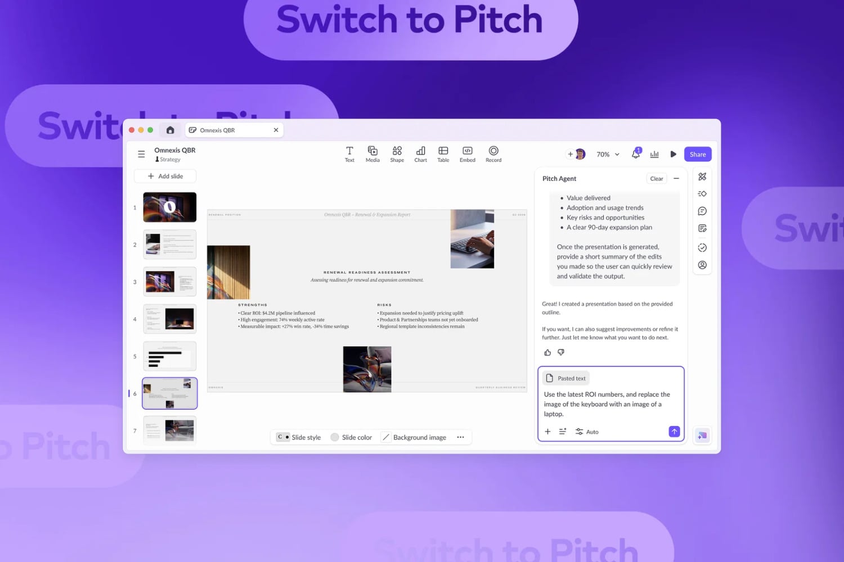Click the Omnexis QBR presentation title
844x562 pixels.
click(x=175, y=150)
